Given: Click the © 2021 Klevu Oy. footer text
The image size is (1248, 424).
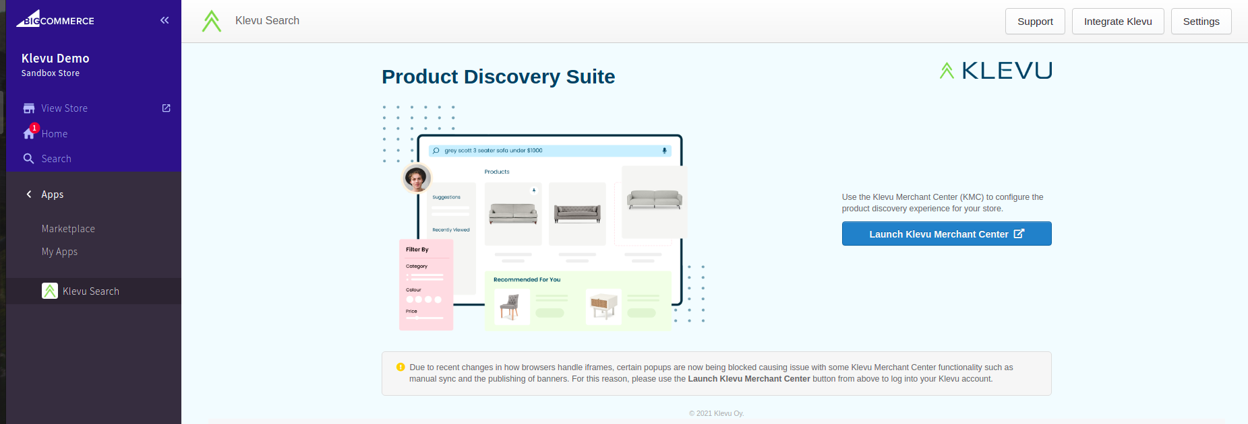Looking at the screenshot, I should pyautogui.click(x=717, y=413).
